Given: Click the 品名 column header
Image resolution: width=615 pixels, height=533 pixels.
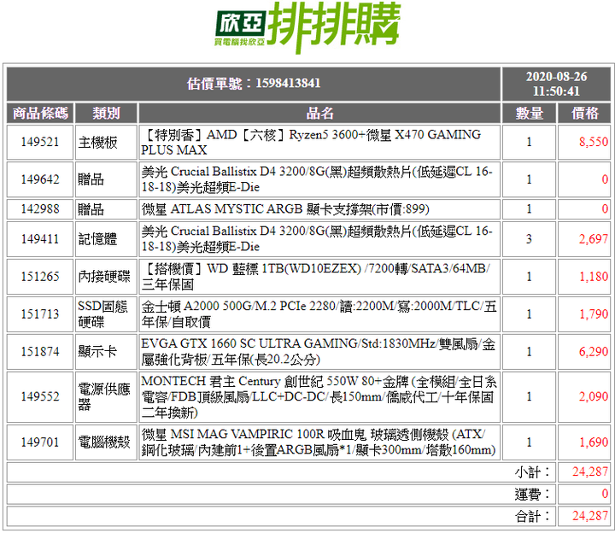Looking at the screenshot, I should pos(319,114).
